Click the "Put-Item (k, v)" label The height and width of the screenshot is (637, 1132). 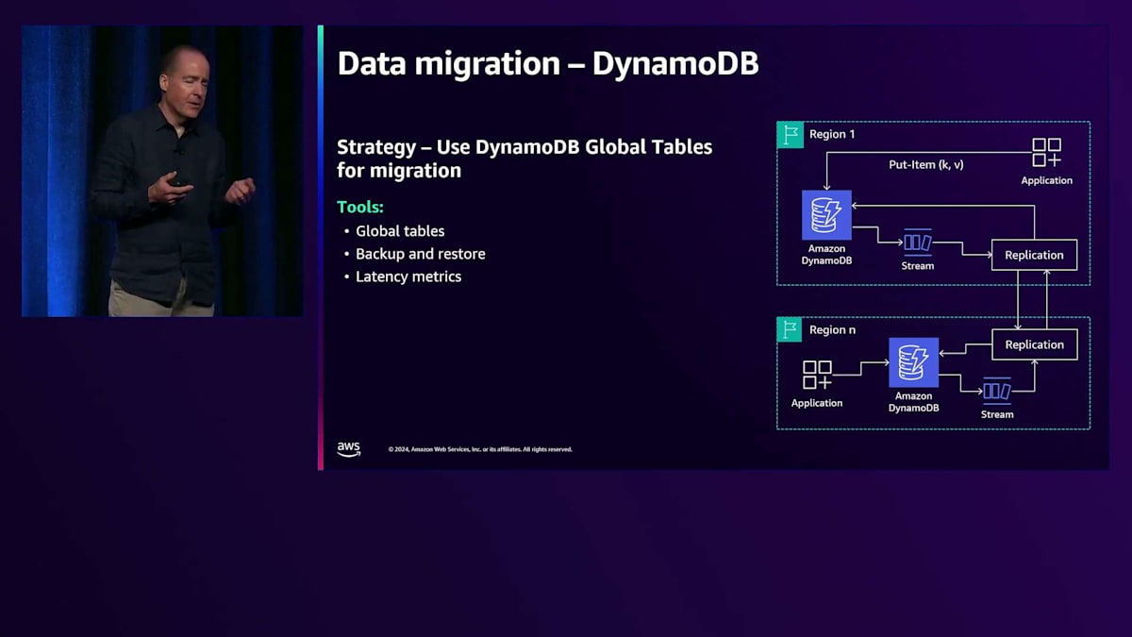point(926,164)
